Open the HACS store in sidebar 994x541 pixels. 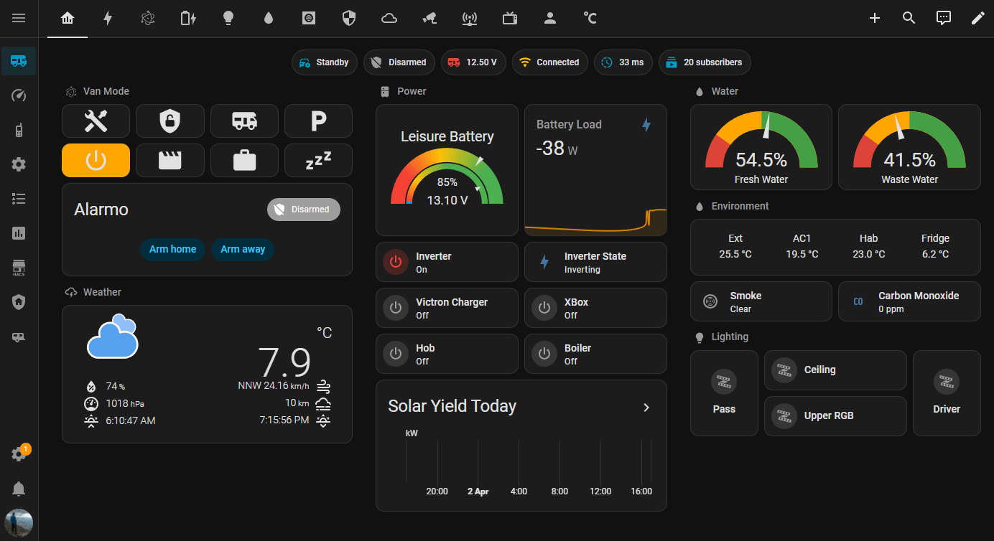19,268
